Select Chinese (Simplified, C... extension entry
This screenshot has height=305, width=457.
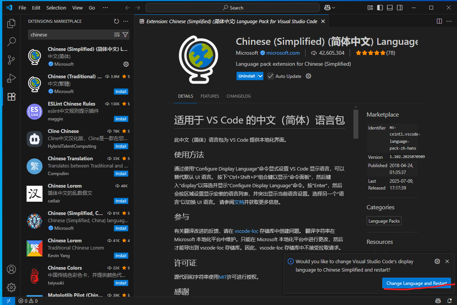point(77,221)
